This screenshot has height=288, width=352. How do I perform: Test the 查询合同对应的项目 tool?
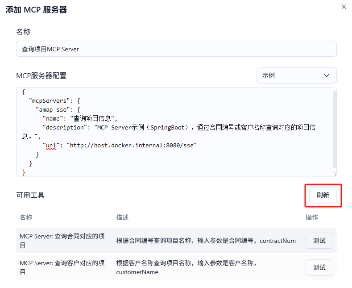(319, 241)
